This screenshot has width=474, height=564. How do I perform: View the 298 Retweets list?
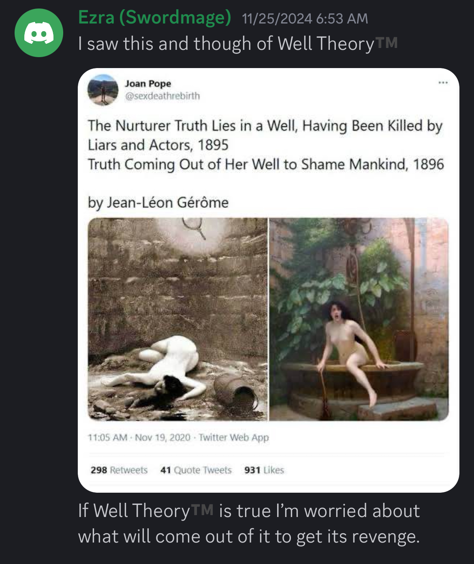coord(119,470)
